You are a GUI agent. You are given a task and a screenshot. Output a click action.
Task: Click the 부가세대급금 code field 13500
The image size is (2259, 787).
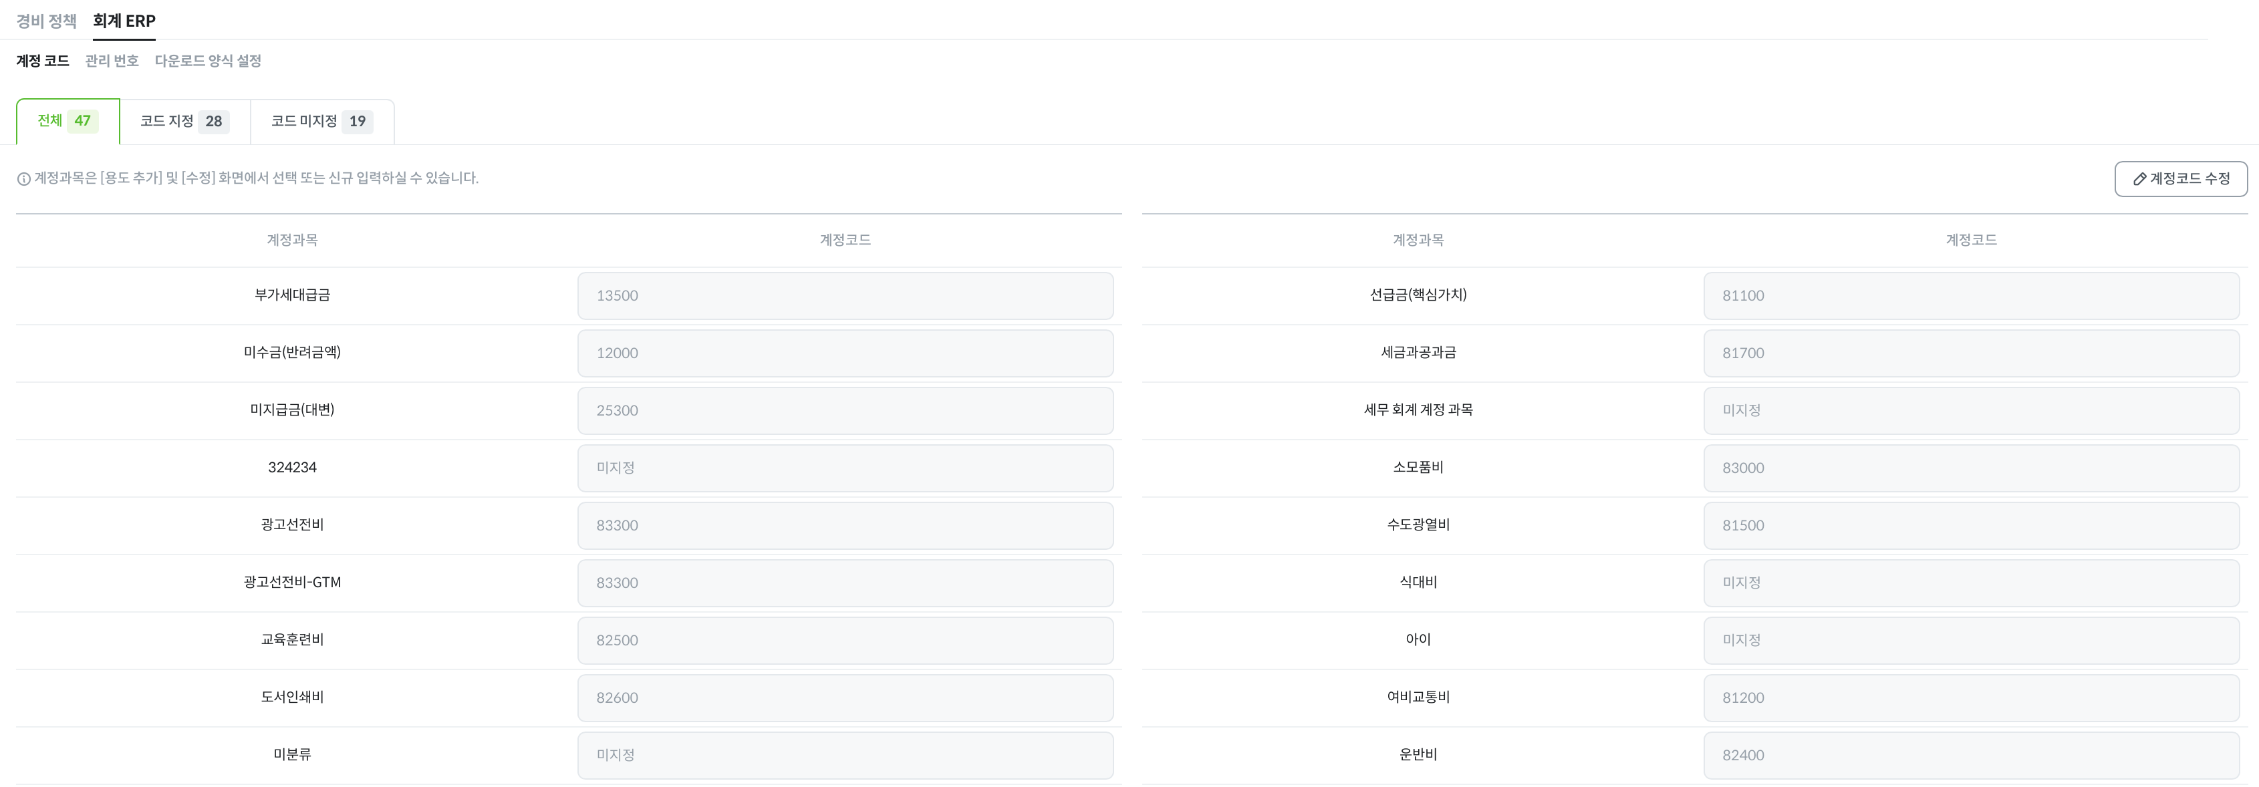pyautogui.click(x=845, y=295)
